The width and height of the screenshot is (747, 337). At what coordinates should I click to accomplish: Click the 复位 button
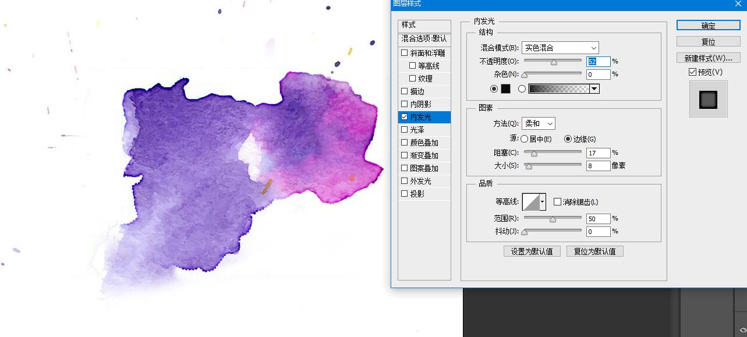(x=708, y=42)
